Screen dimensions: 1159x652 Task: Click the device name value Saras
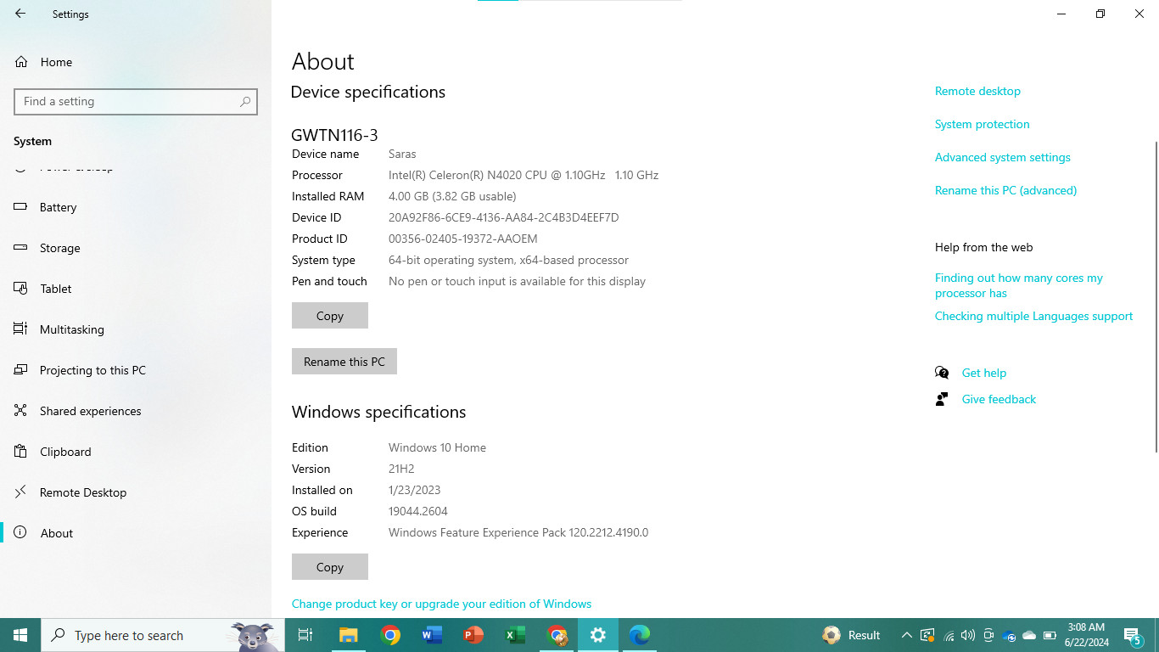pos(402,154)
